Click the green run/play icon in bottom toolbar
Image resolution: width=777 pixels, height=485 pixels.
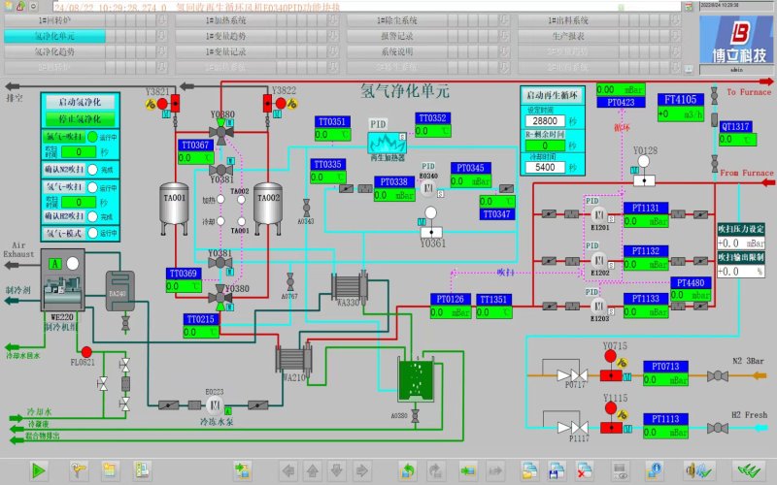coord(39,470)
